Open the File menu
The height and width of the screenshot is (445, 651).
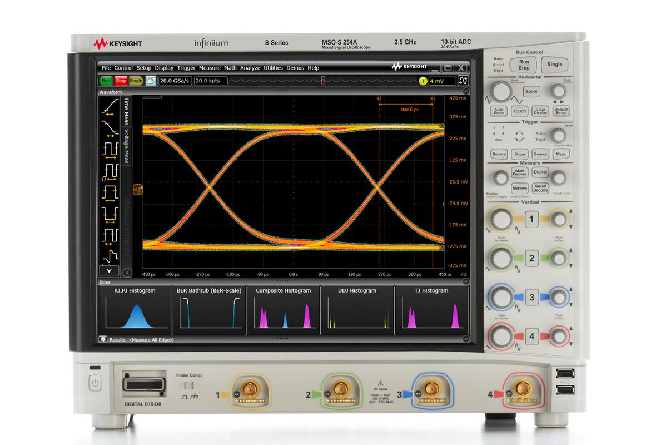tap(106, 68)
